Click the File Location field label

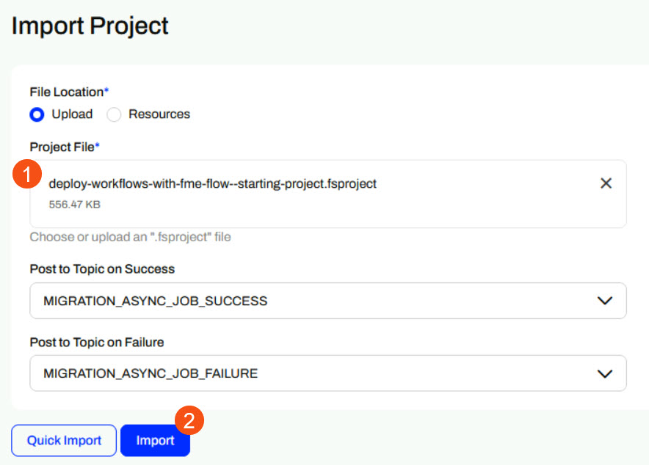[x=67, y=92]
